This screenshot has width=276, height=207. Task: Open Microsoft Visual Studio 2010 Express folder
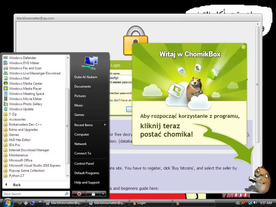coord(34,165)
